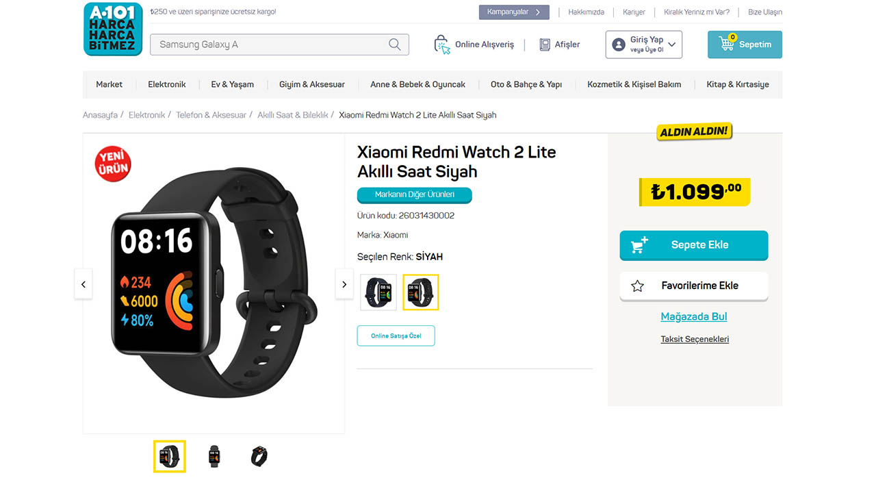This screenshot has height=493, width=876.
Task: Open the Kampanyalar arrow button
Action: (538, 12)
